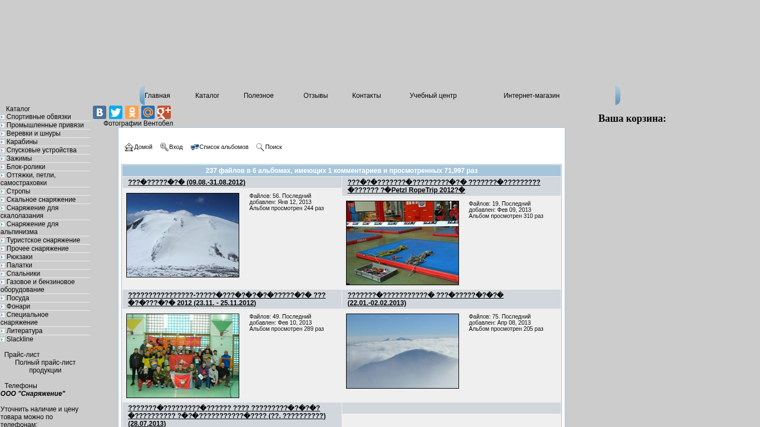Open Главная in the top menu
Image resolution: width=760 pixels, height=427 pixels.
(x=157, y=96)
